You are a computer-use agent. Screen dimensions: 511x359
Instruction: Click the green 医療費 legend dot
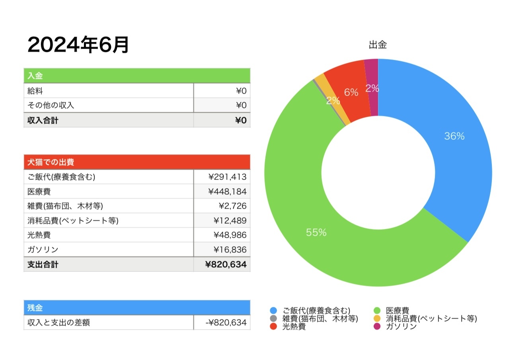pos(377,310)
